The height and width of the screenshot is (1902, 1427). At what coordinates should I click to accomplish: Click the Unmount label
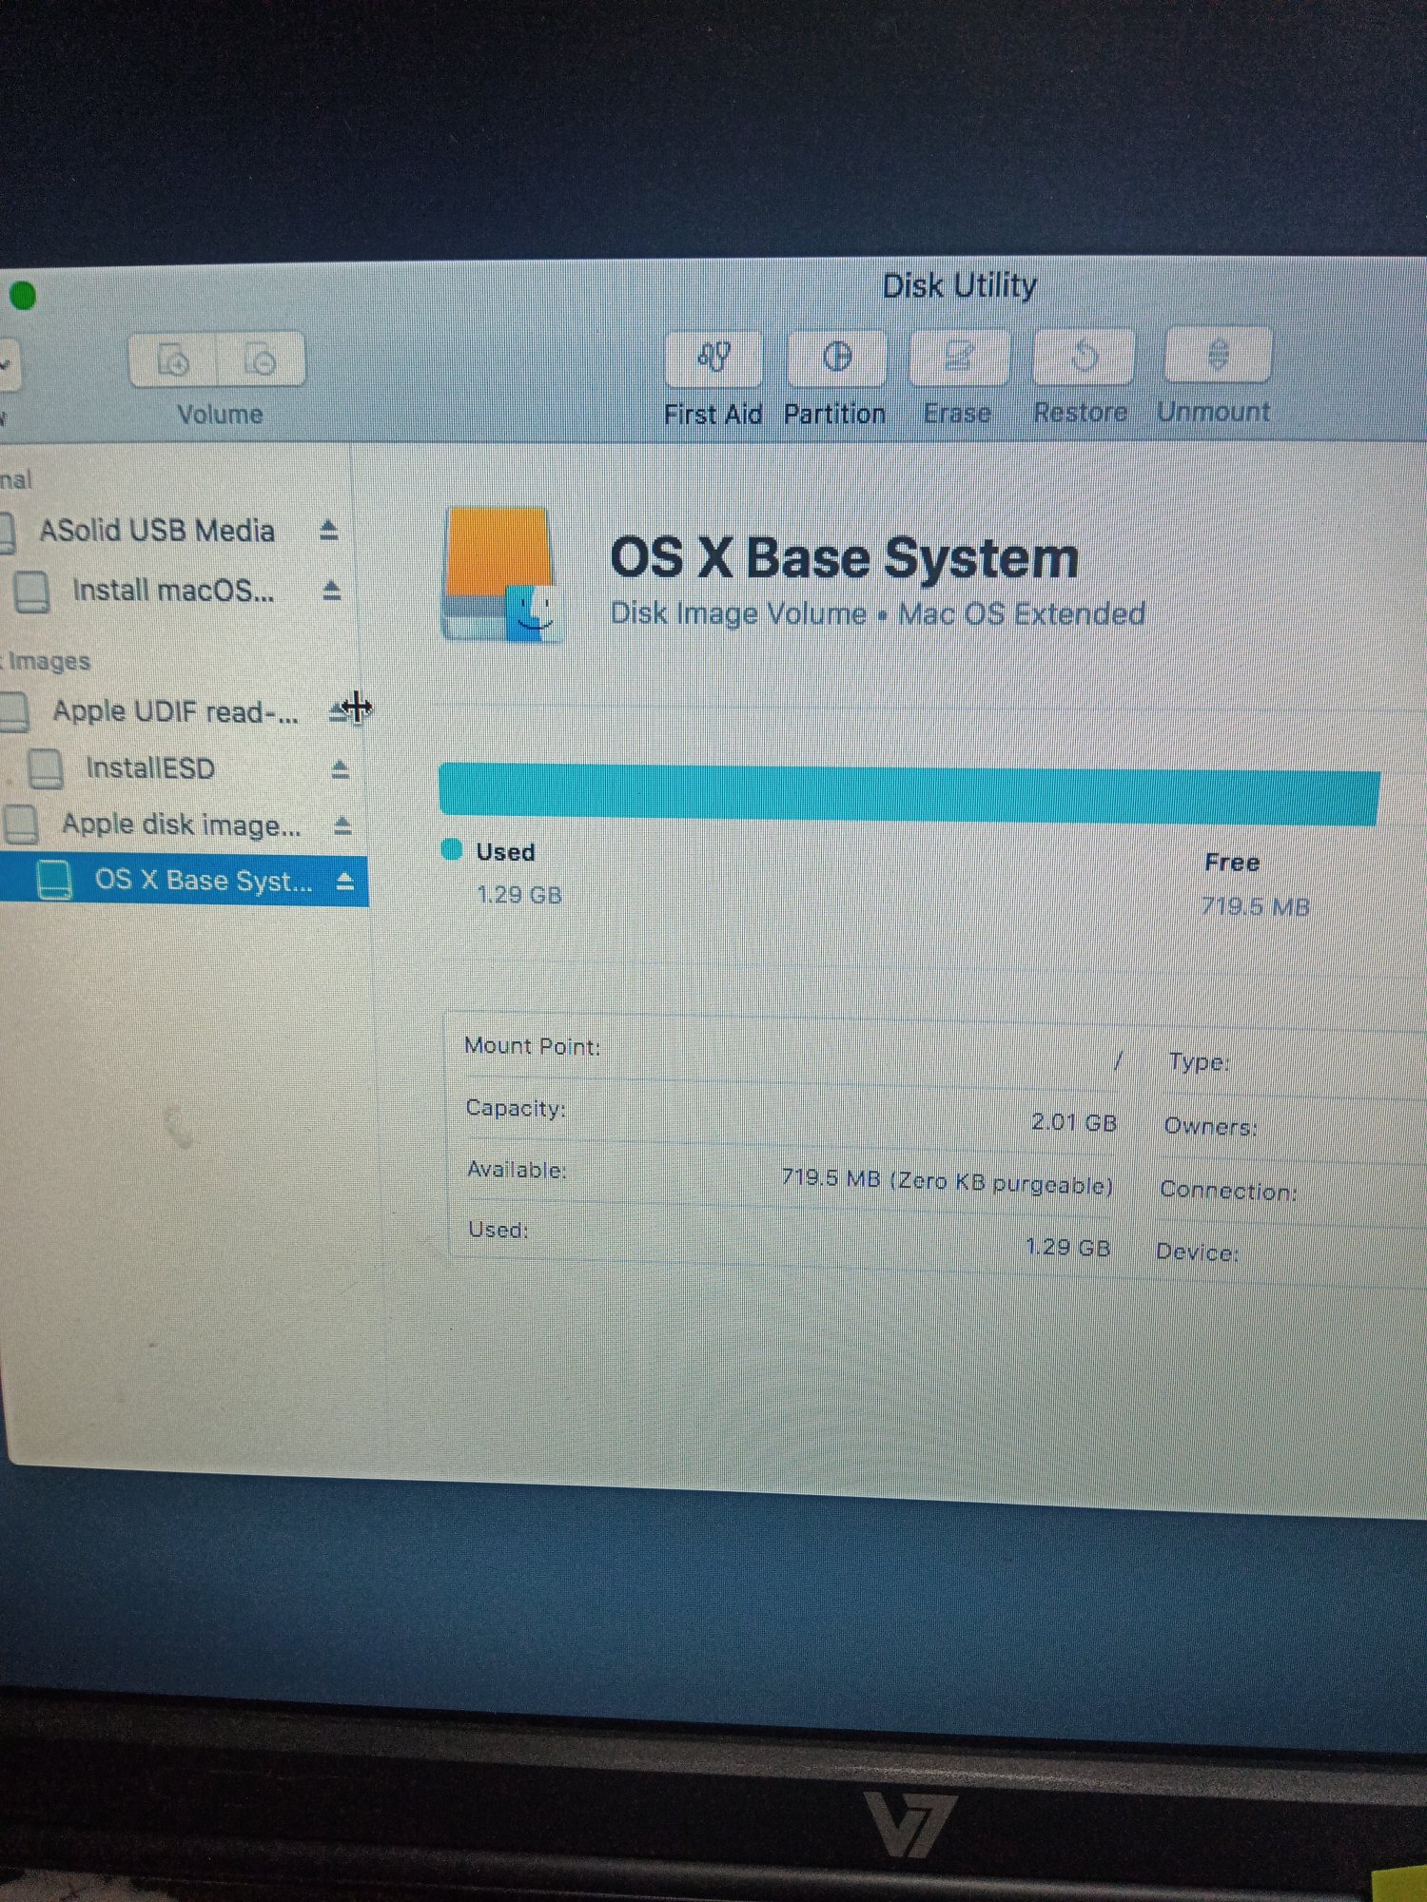click(x=1214, y=411)
